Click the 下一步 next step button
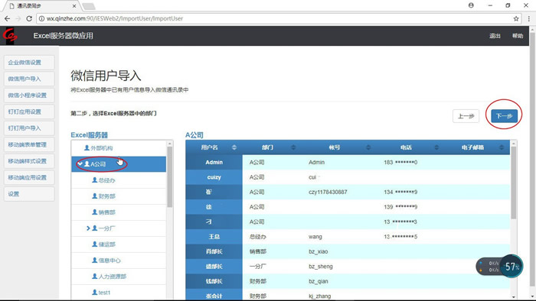 [504, 116]
